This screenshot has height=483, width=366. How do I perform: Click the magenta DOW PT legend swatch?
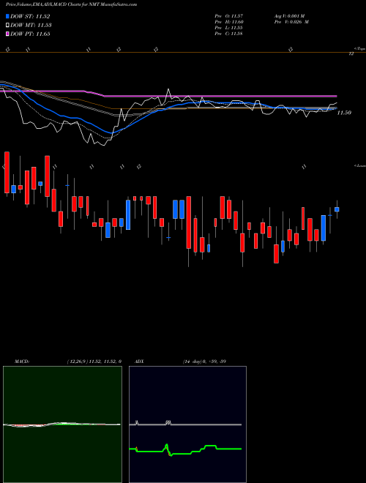click(7, 34)
